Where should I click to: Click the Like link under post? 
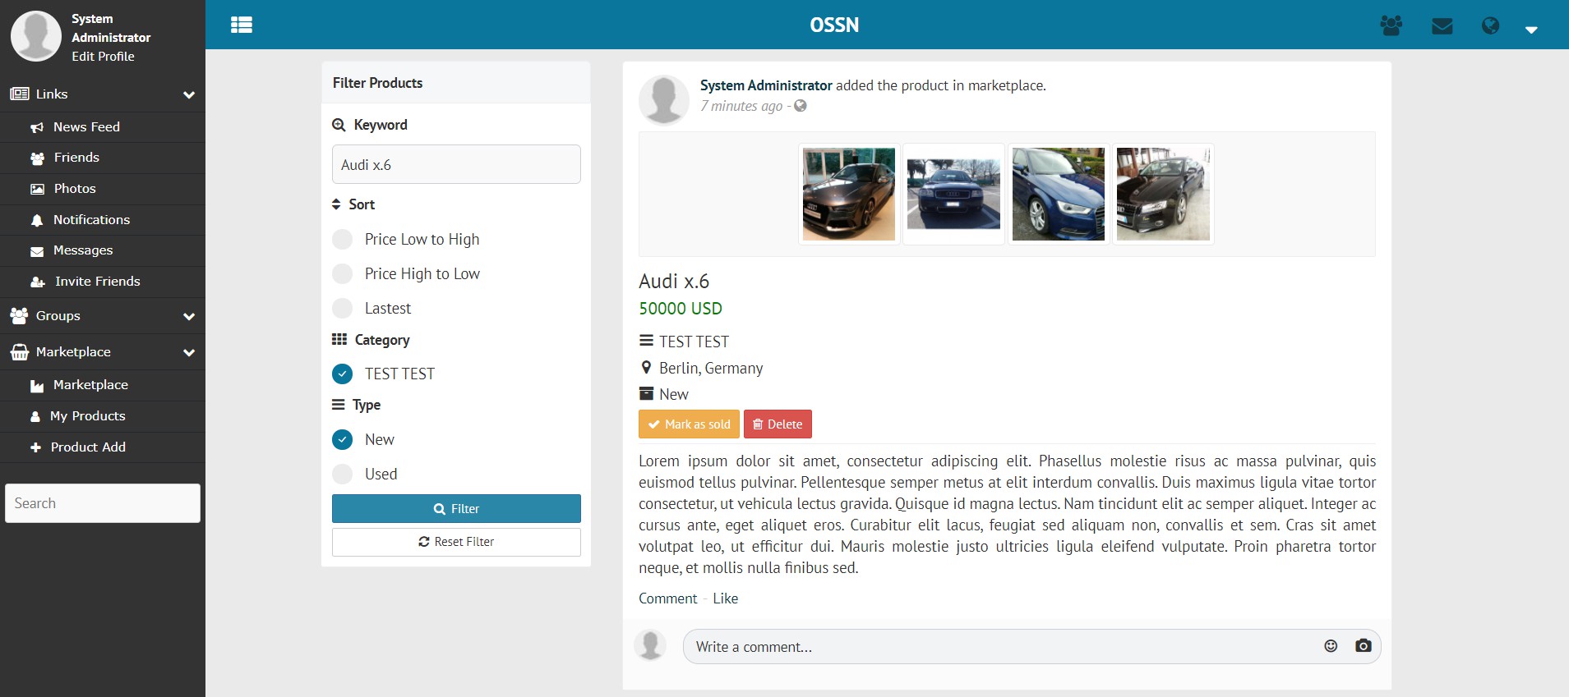point(725,598)
